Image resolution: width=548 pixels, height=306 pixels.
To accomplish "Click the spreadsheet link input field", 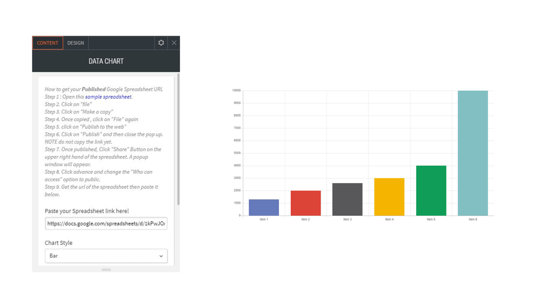I will click(x=106, y=223).
